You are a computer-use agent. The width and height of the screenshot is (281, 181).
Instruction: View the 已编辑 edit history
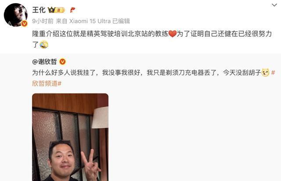(x=121, y=21)
